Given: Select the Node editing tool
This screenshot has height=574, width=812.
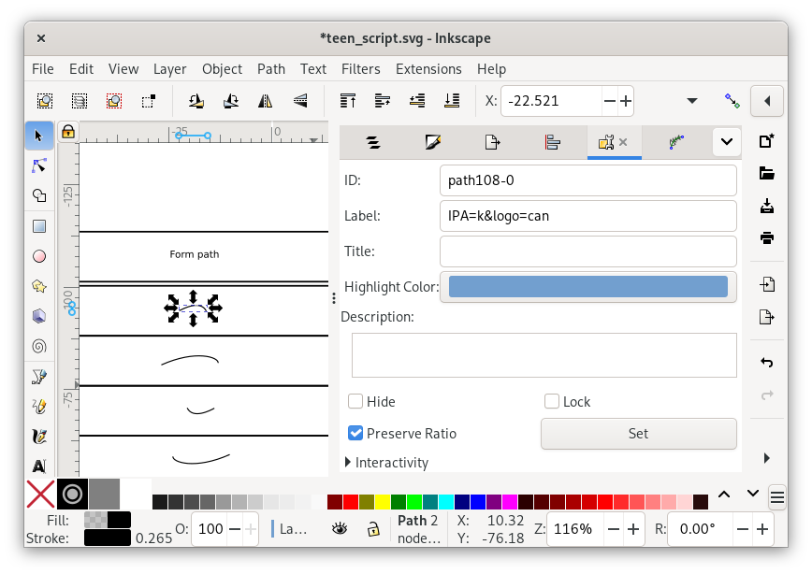Looking at the screenshot, I should [x=38, y=165].
